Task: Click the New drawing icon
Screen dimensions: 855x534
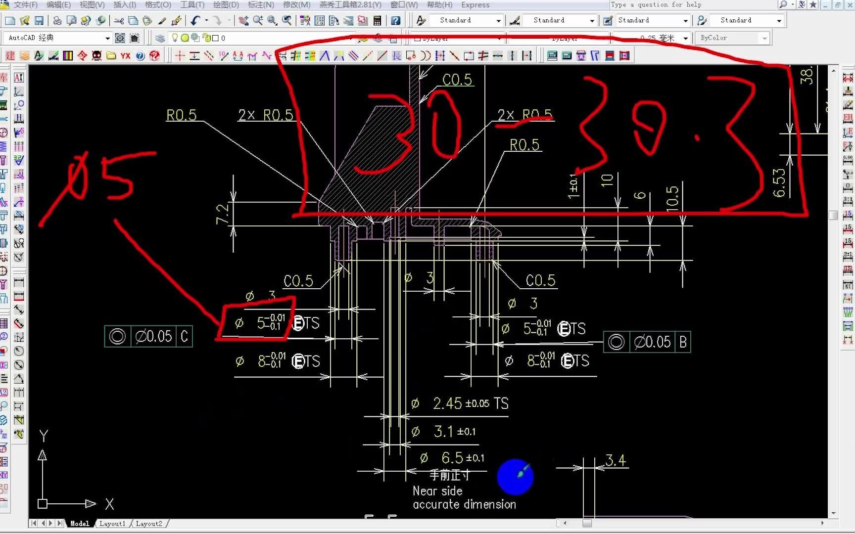Action: coord(10,20)
